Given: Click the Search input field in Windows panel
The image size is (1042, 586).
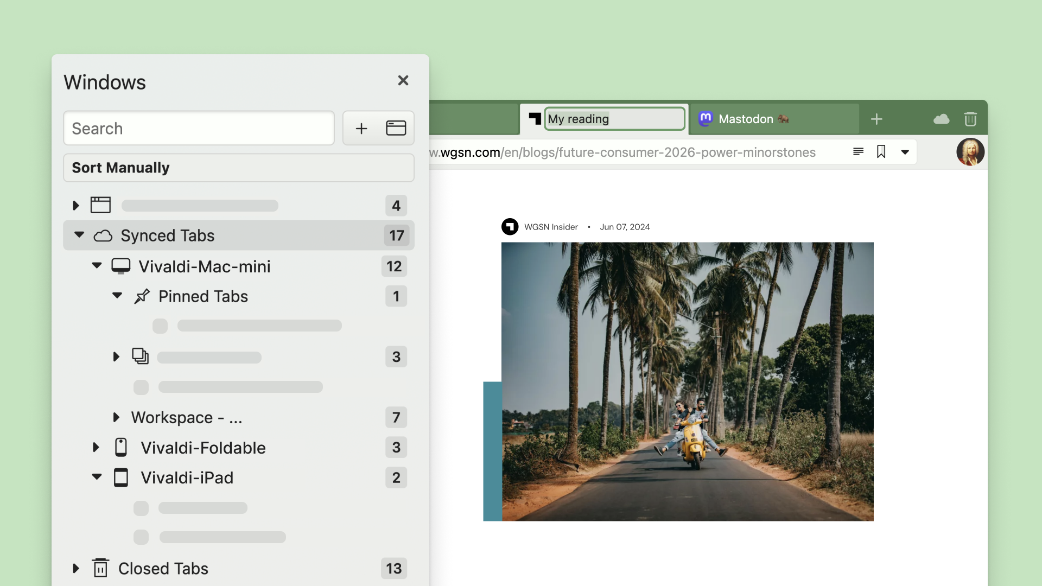Looking at the screenshot, I should (198, 128).
